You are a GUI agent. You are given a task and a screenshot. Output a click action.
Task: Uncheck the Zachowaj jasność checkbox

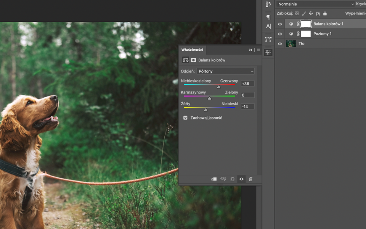tap(185, 118)
